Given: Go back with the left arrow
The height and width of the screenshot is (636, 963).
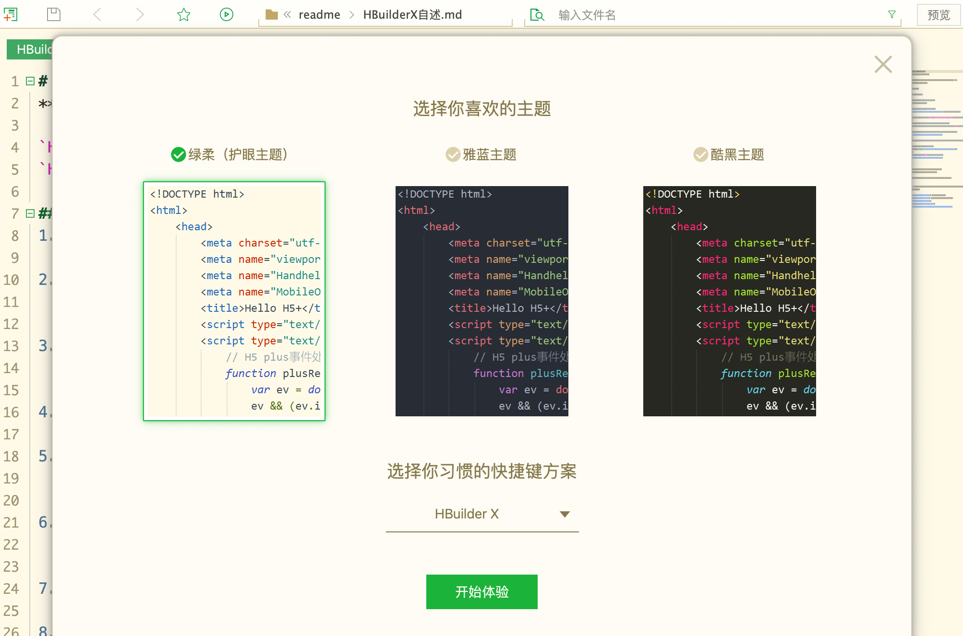Looking at the screenshot, I should [x=97, y=14].
